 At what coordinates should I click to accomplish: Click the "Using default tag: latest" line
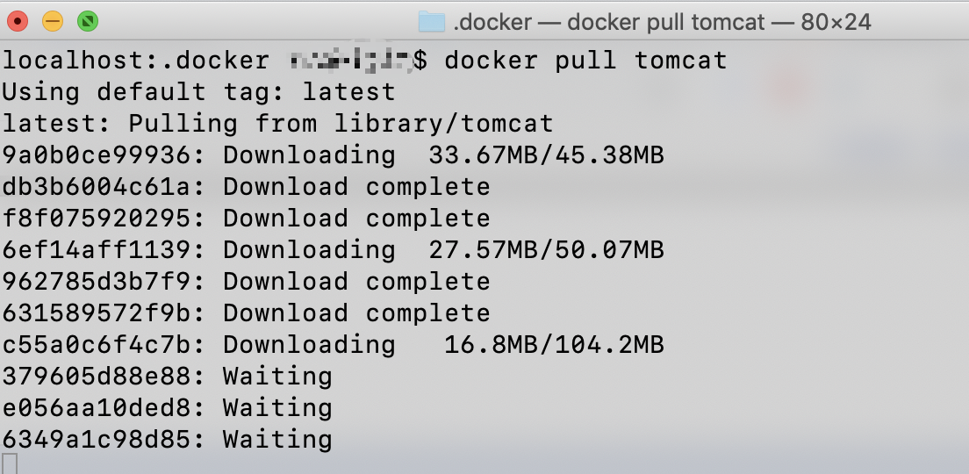(198, 92)
